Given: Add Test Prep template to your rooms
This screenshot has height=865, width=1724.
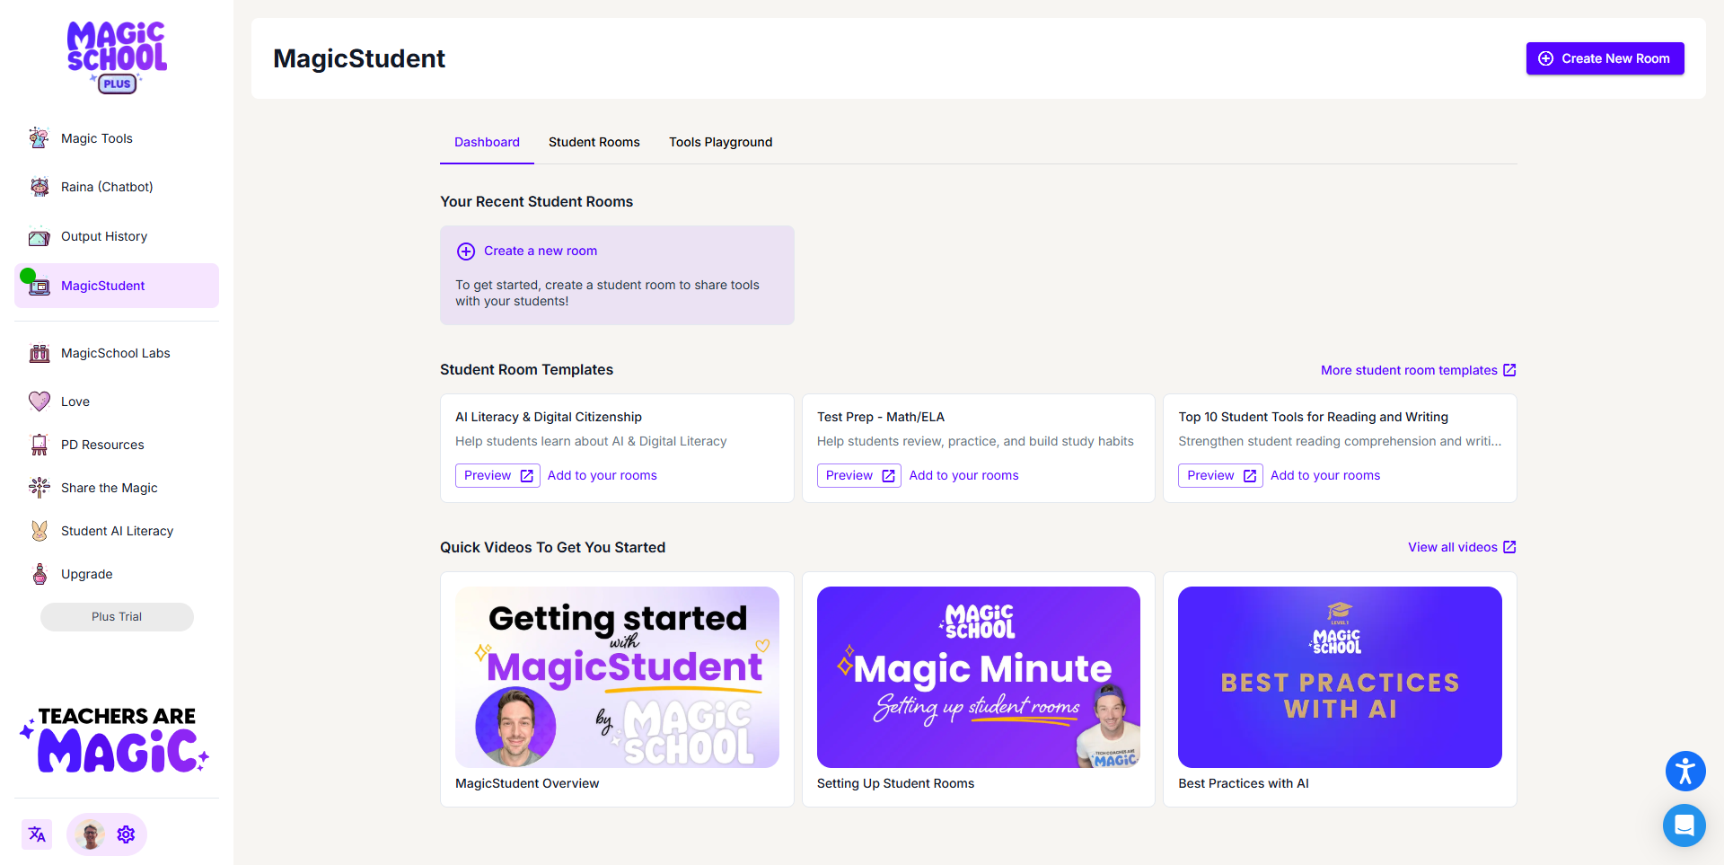Looking at the screenshot, I should point(963,475).
